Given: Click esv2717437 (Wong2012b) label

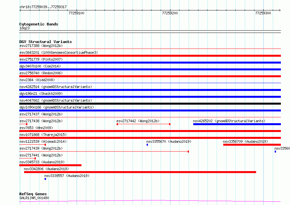Looking at the screenshot, I should 41,114.
